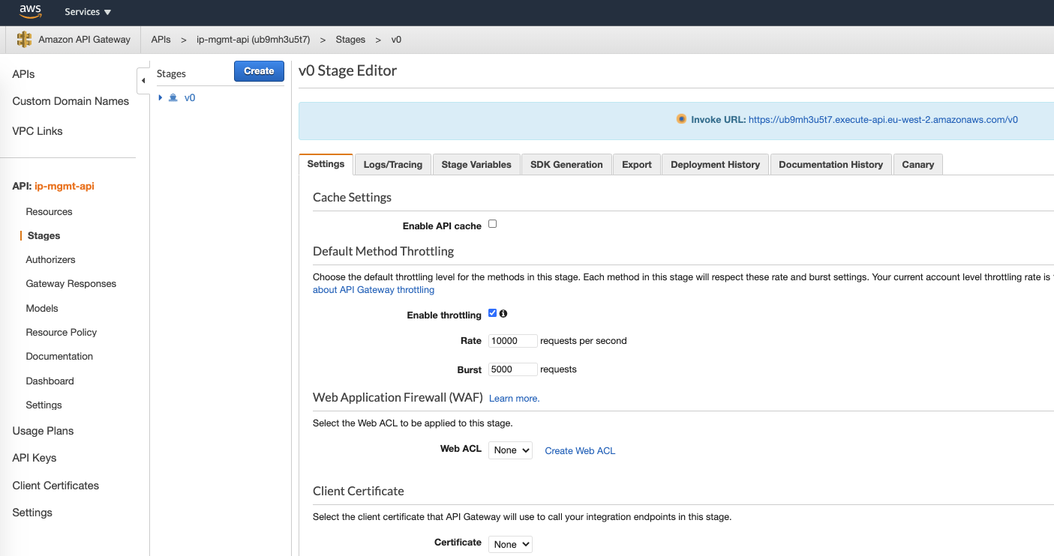Open Client Certificates in sidebar
This screenshot has height=556, width=1054.
pos(56,486)
